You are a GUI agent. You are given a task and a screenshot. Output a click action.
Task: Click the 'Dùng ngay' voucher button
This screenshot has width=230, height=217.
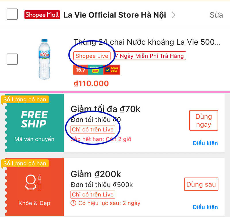204,120
